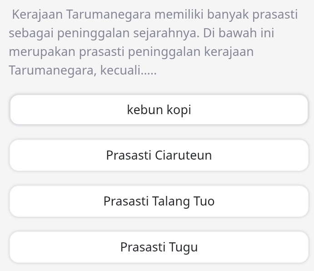Image resolution: width=314 pixels, height=271 pixels.
Task: Click the word "Ciaruteun" in the second option
Action: click(184, 156)
